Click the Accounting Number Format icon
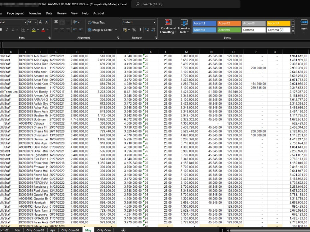Image resolution: width=310 pixels, height=232 pixels. point(125,30)
